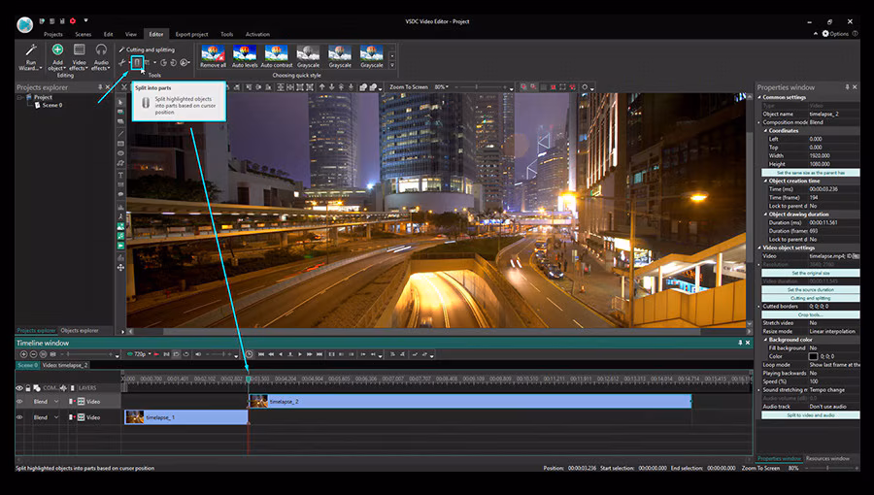Select the timelapse_1 clip on the timeline

189,417
